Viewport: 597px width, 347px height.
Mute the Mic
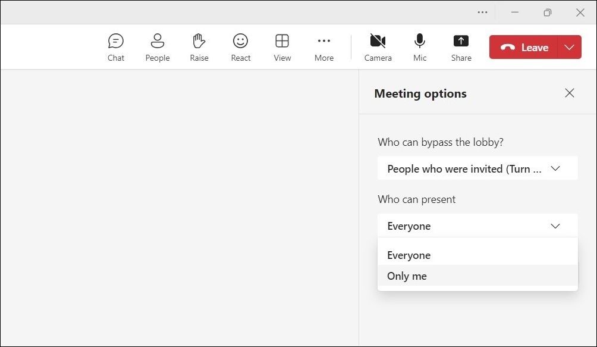[420, 47]
